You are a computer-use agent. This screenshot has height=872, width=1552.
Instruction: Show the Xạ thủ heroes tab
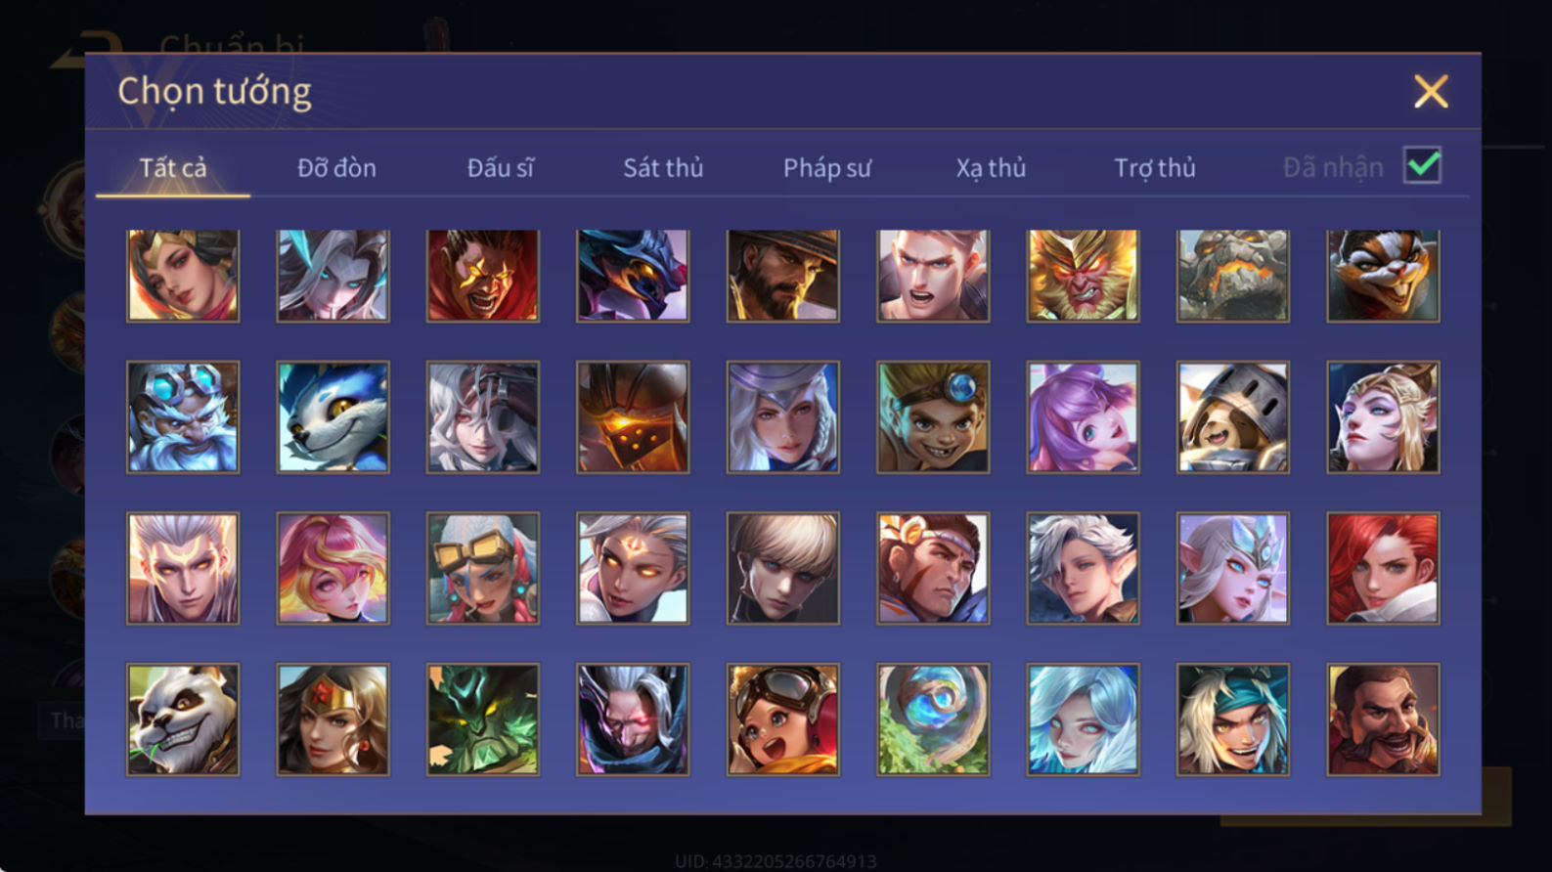tap(991, 168)
